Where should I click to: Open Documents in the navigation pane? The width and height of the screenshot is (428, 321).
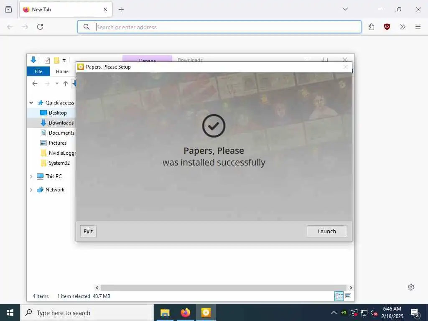tap(61, 133)
